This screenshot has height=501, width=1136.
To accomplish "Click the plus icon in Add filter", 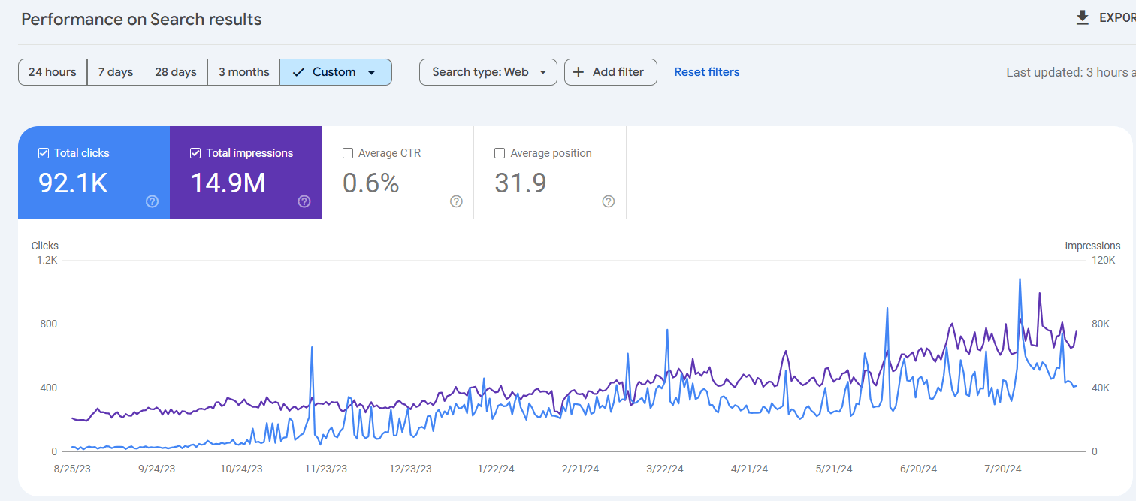I will (579, 72).
